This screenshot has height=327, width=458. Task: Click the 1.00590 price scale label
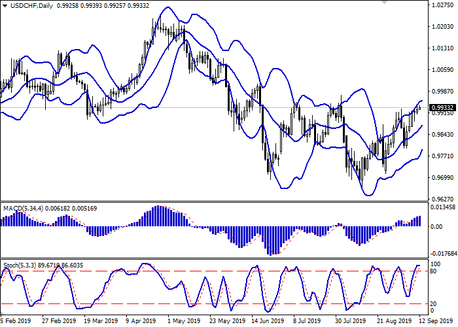click(443, 70)
